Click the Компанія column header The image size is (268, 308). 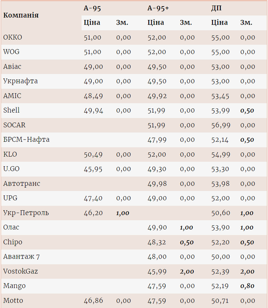click(21, 15)
